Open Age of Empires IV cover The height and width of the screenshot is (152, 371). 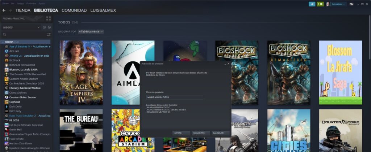point(81,73)
